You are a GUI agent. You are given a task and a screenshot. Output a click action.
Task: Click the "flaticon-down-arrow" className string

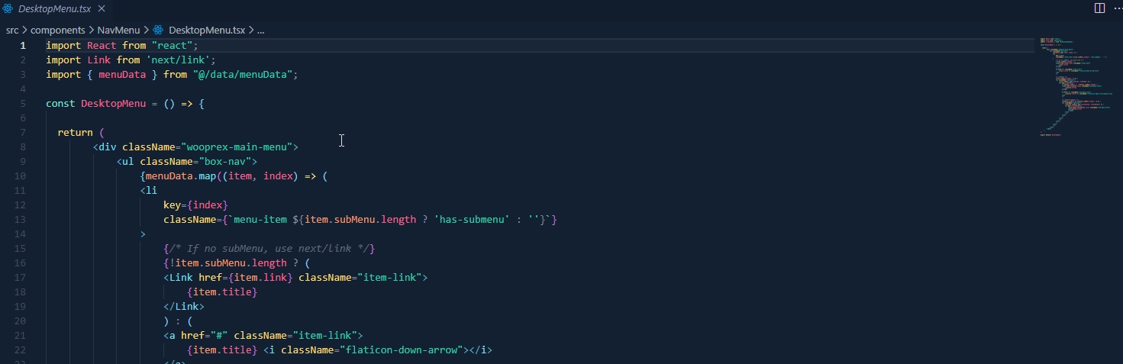tap(405, 350)
